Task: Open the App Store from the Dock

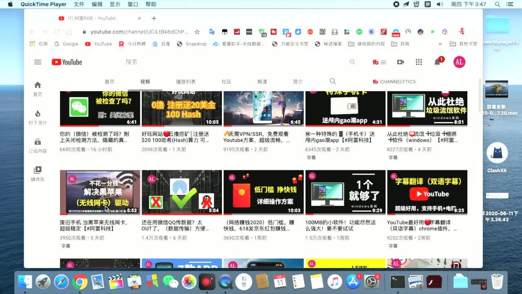Action: tap(353, 281)
